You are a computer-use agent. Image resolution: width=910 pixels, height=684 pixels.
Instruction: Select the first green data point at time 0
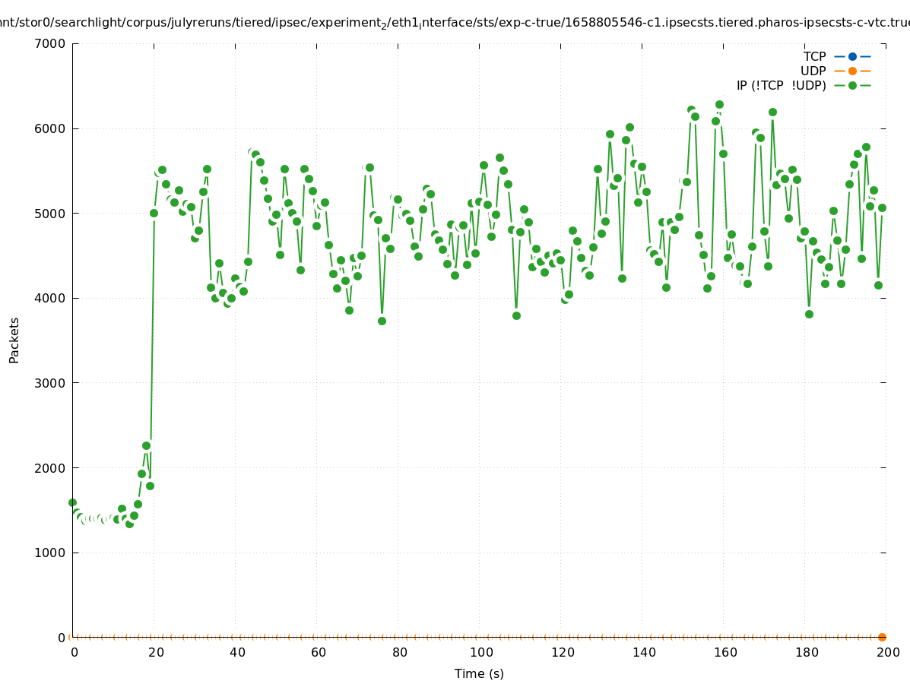pos(72,502)
